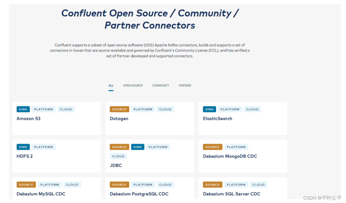Open the ElasticSearch connector card
This screenshot has width=346, height=203.
[243, 118]
